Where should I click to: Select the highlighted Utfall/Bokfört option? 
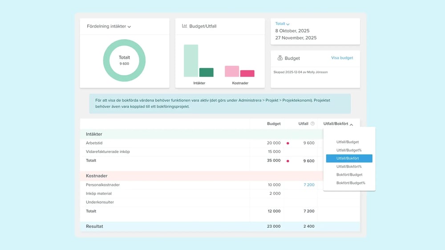[349, 158]
